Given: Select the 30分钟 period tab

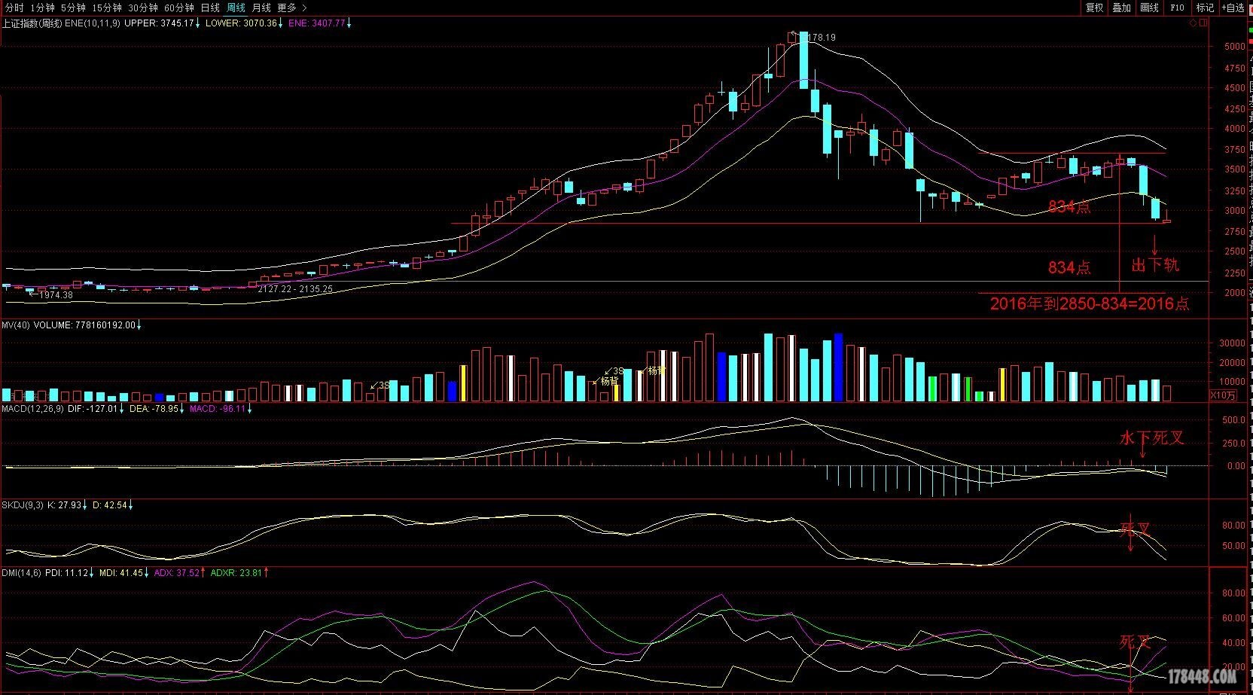Looking at the screenshot, I should [x=143, y=8].
